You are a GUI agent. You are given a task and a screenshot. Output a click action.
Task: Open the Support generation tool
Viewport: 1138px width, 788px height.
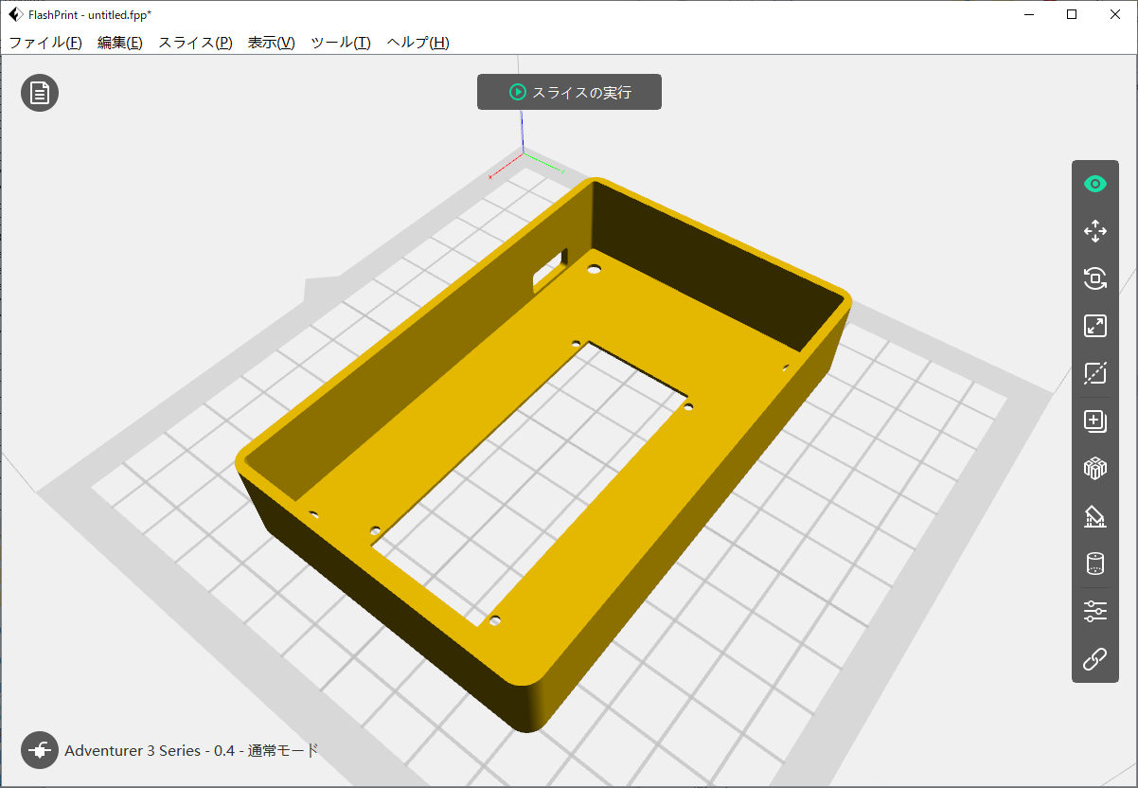point(1094,516)
